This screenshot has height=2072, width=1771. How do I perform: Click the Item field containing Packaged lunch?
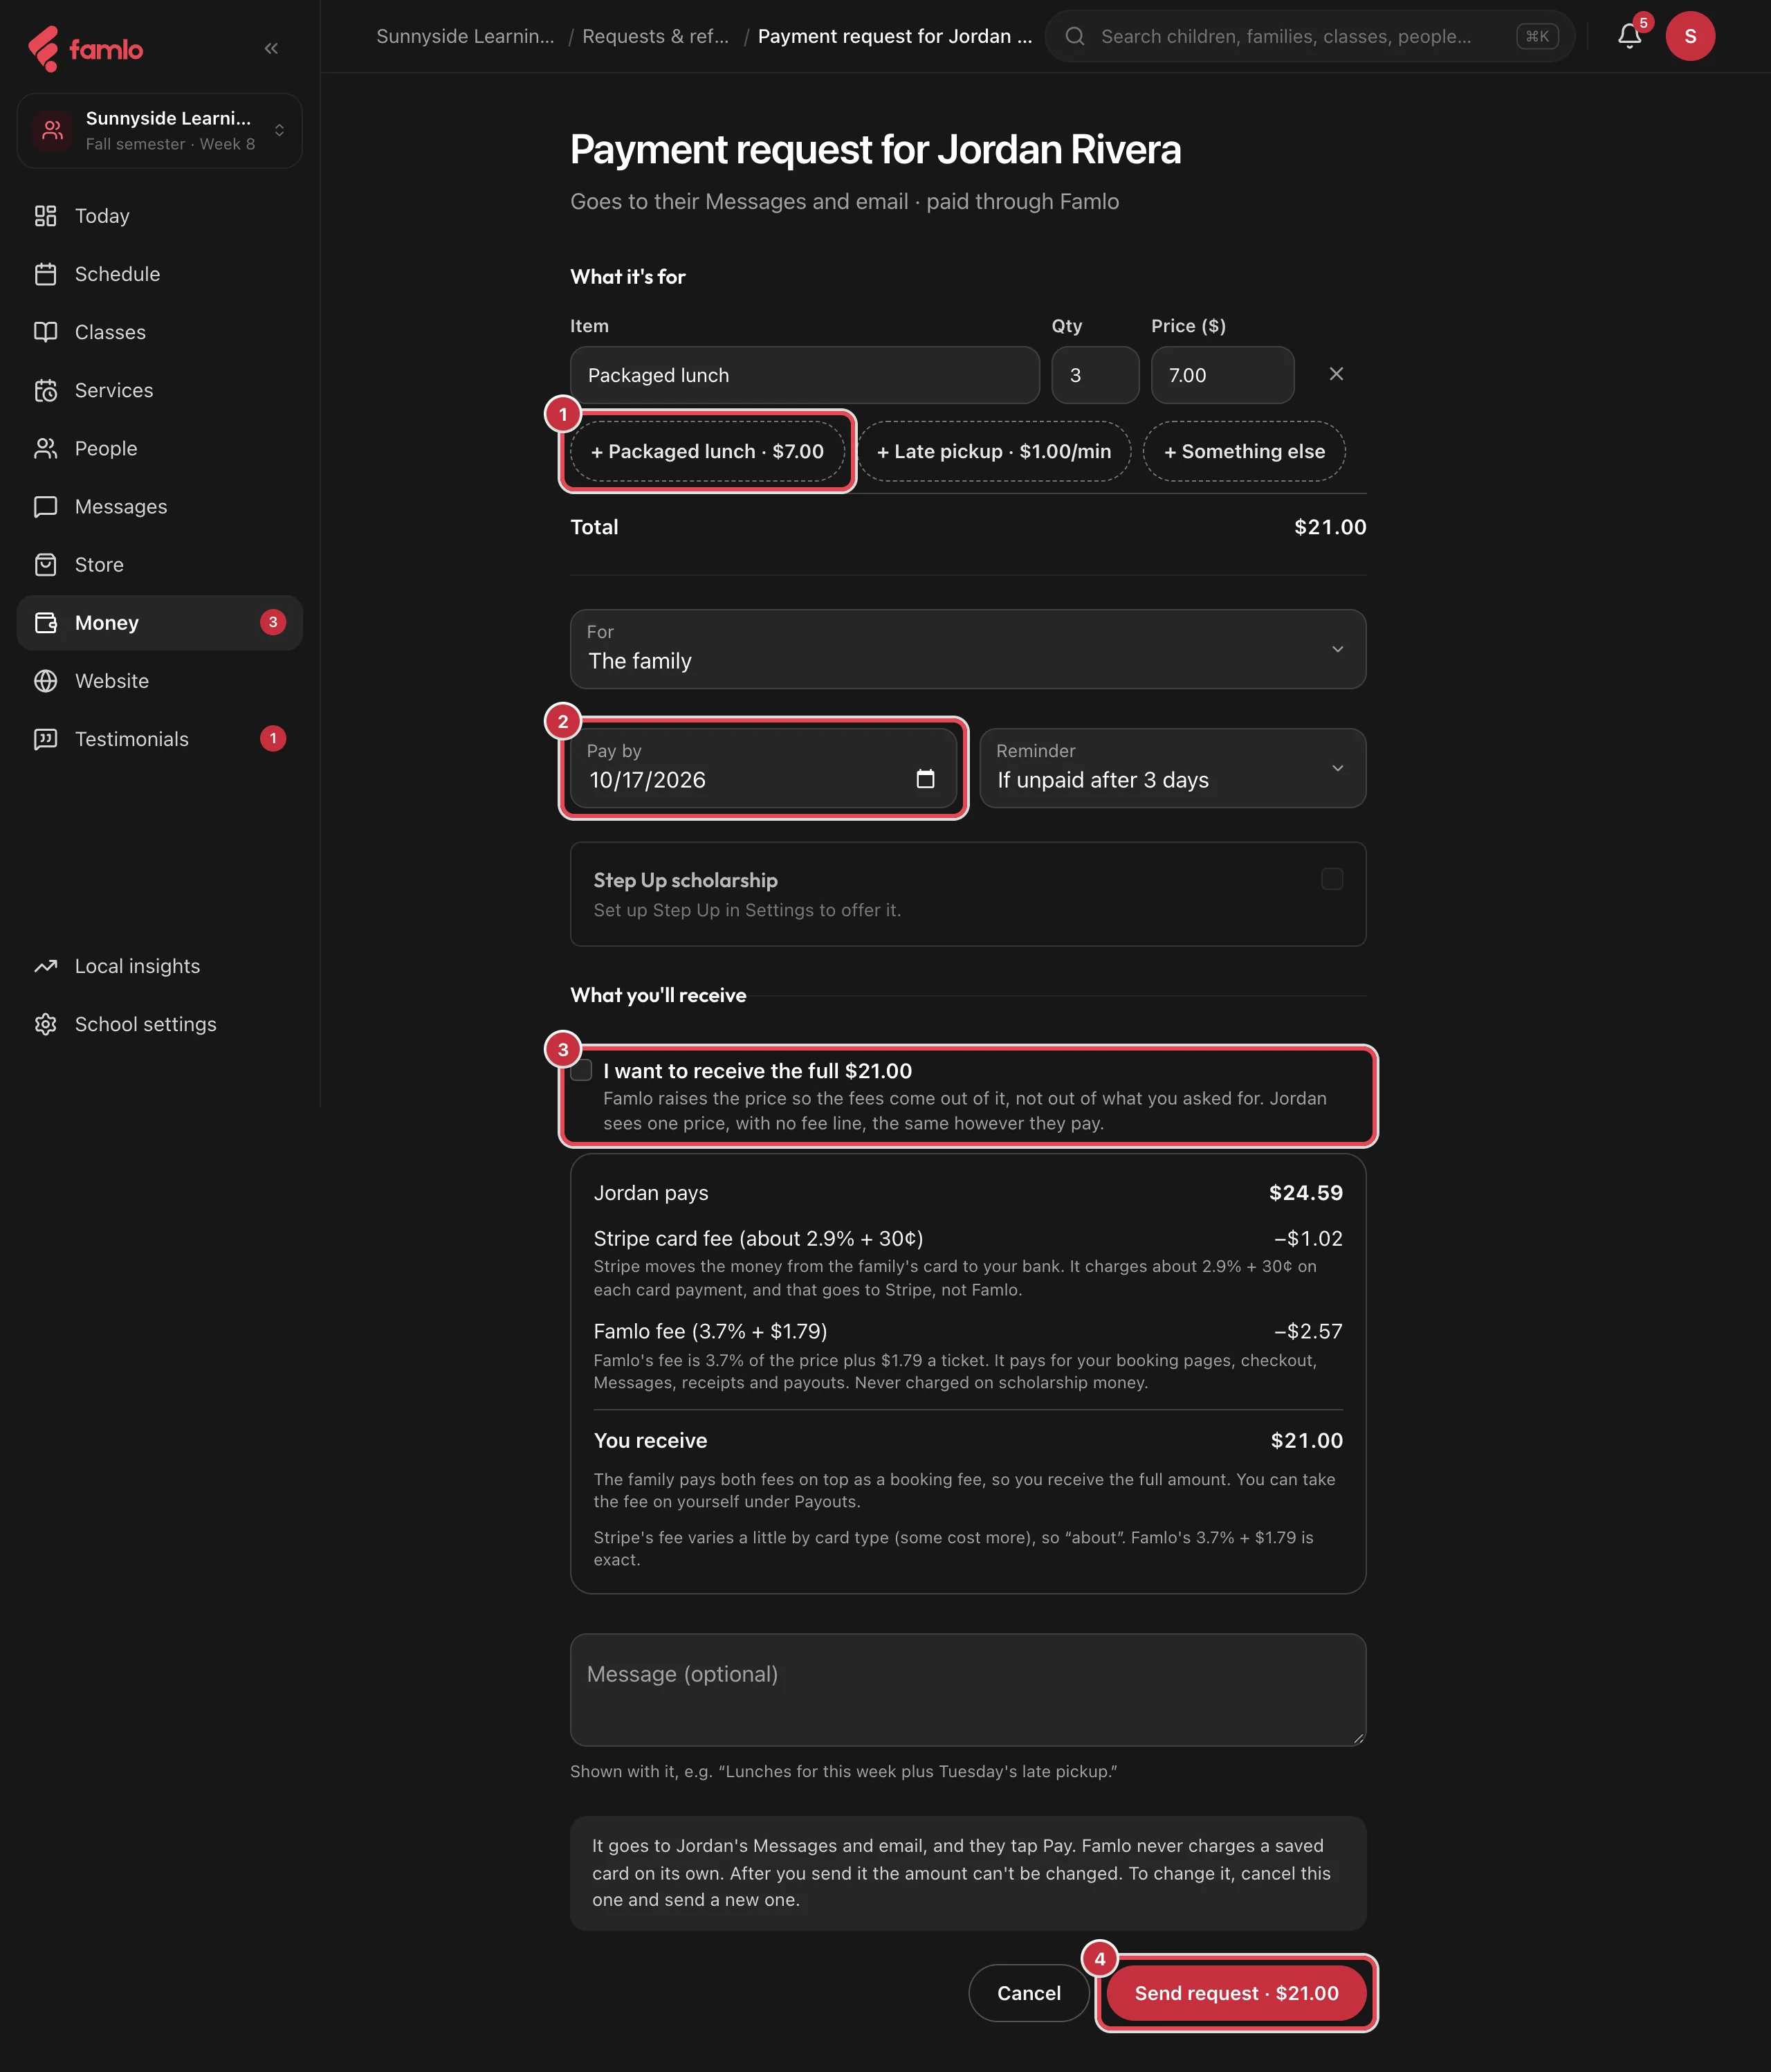[805, 375]
